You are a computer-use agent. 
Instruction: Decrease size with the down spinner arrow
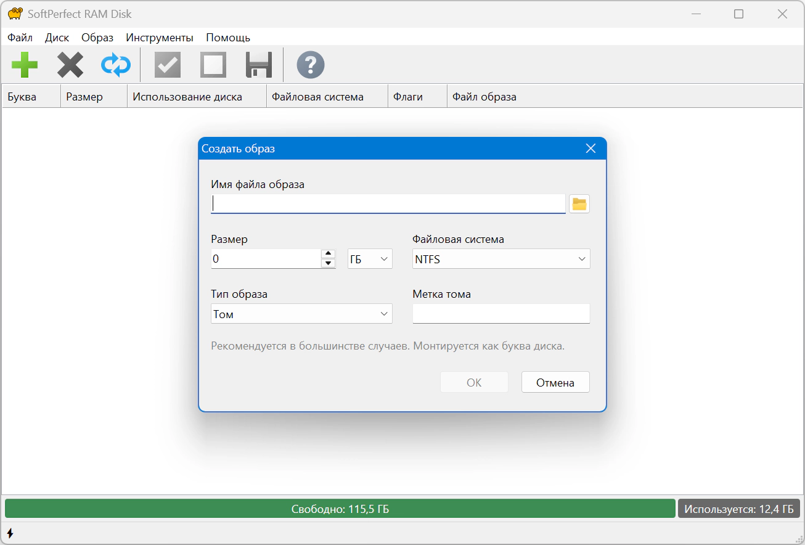click(329, 263)
